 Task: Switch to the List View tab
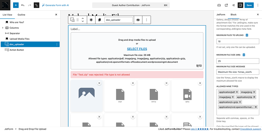(x=7, y=15)
